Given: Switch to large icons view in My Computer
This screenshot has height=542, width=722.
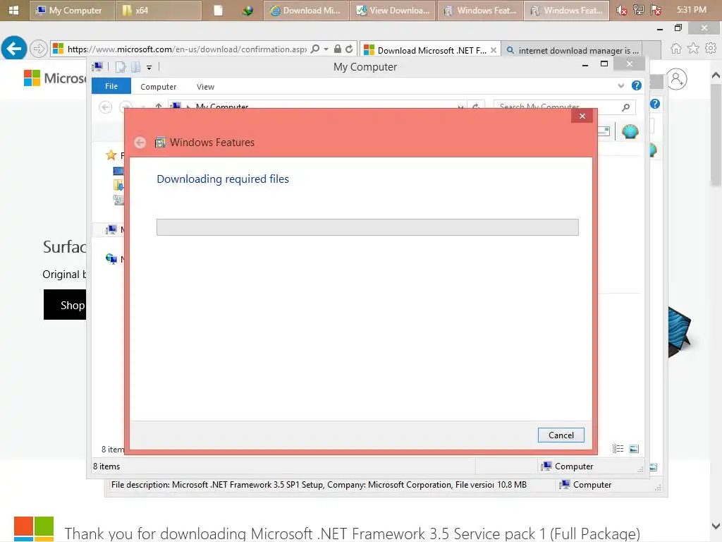Looking at the screenshot, I should [634, 448].
